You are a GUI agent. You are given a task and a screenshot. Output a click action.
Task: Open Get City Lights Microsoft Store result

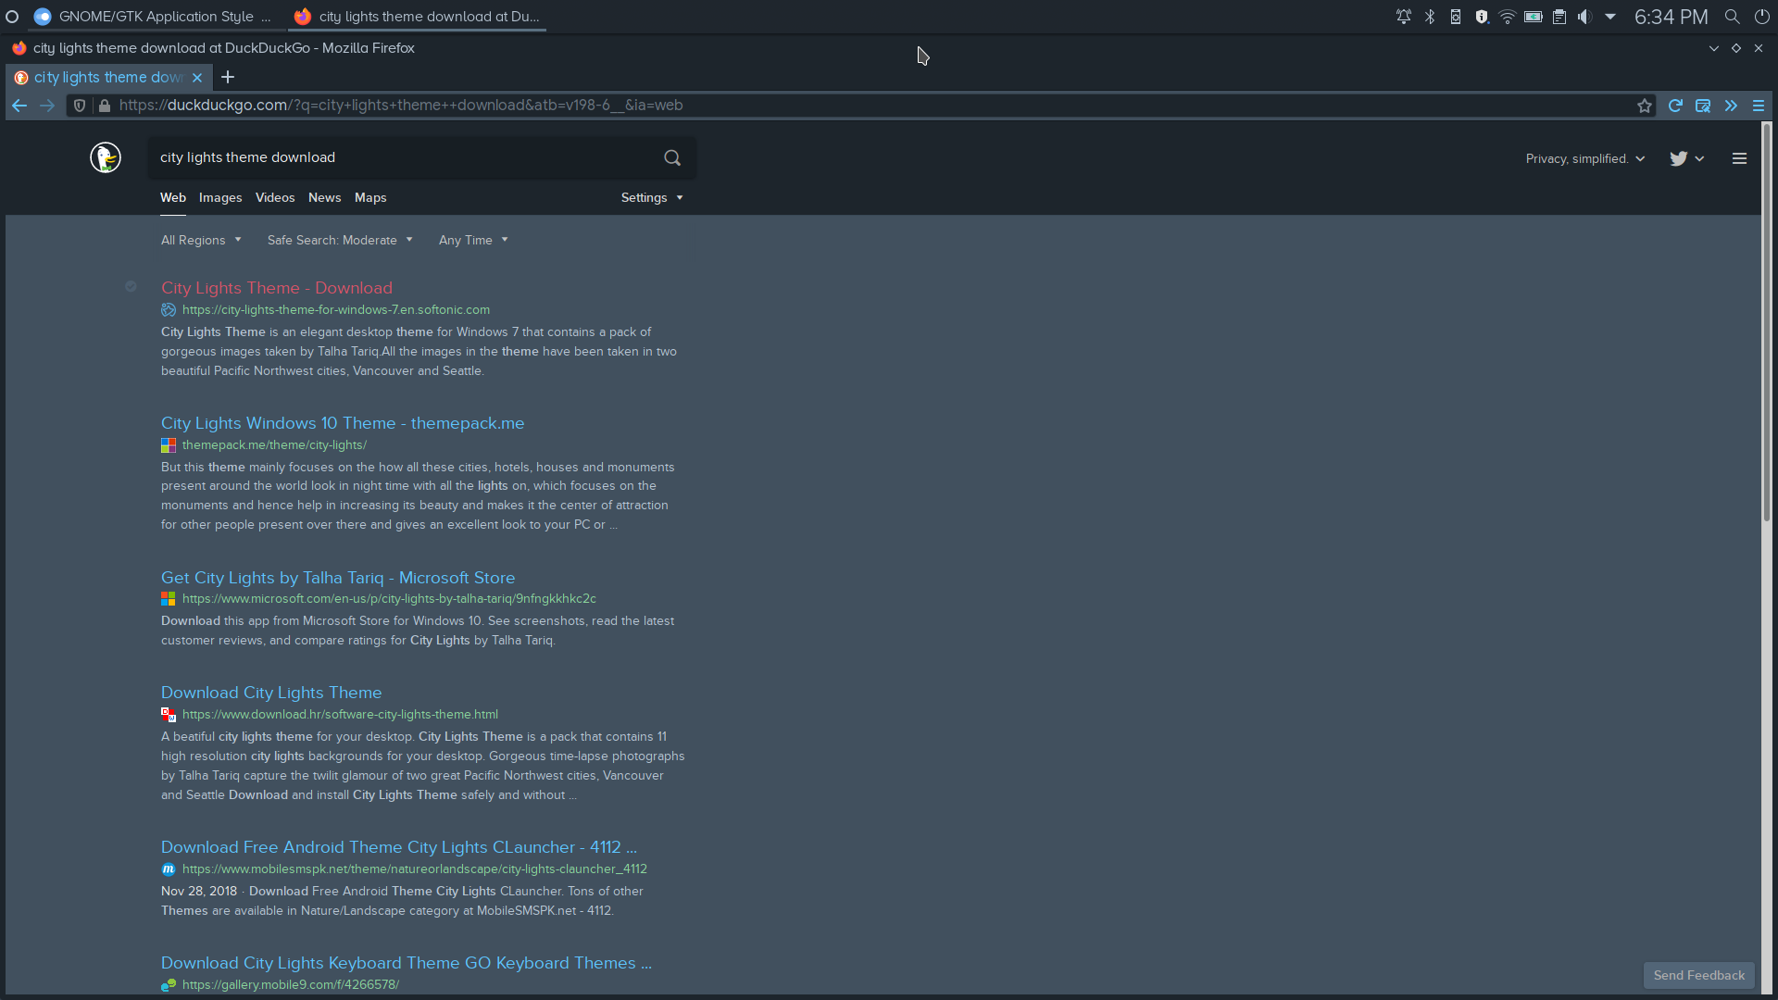point(338,578)
